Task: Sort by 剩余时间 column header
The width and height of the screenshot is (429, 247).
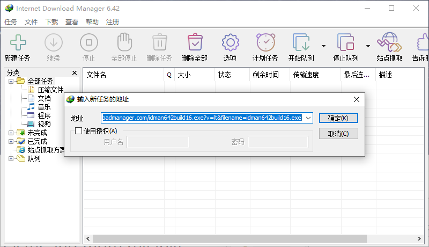Action: (x=270, y=75)
